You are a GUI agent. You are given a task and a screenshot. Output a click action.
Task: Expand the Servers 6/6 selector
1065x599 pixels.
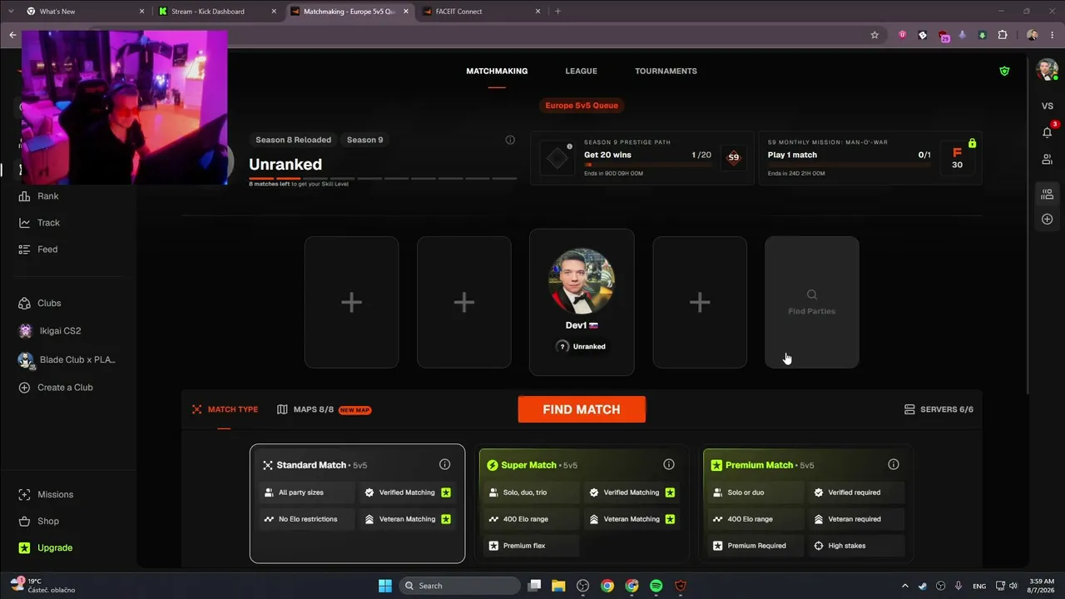(x=939, y=409)
